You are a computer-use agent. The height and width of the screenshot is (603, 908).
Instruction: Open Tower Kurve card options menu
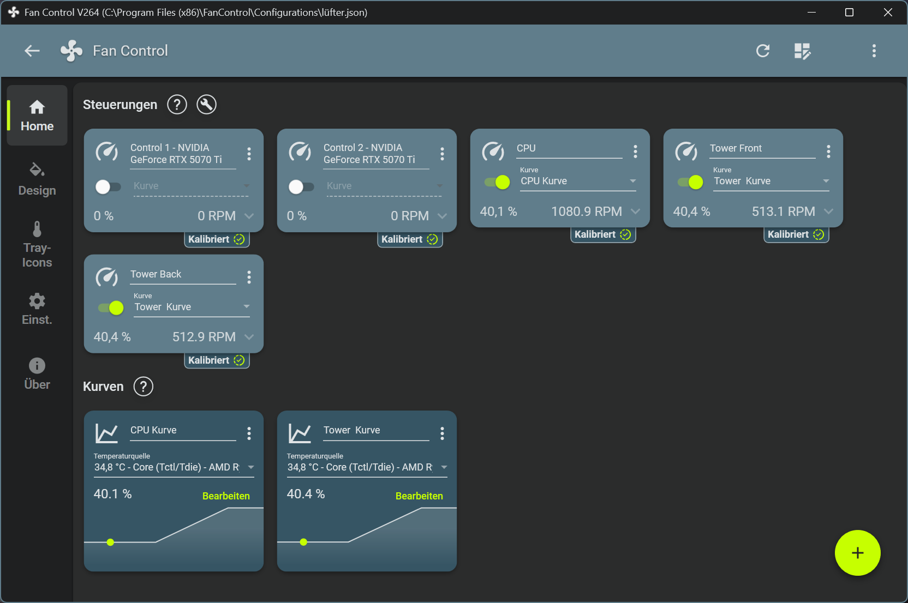[x=443, y=433]
